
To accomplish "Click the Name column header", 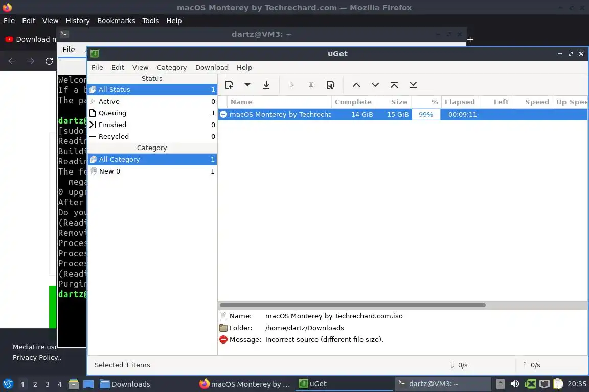I will point(279,102).
